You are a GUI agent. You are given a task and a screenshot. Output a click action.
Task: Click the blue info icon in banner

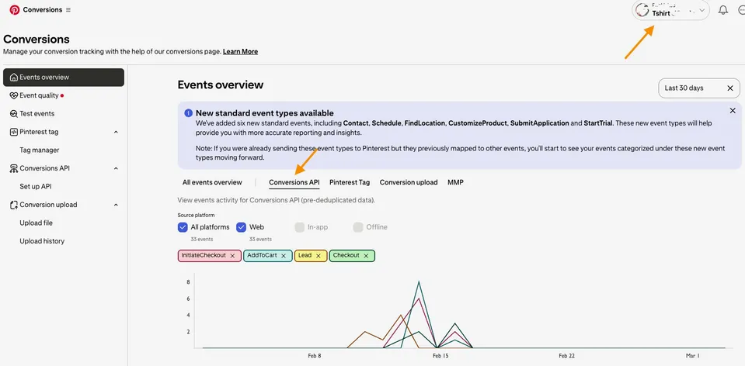(x=188, y=113)
